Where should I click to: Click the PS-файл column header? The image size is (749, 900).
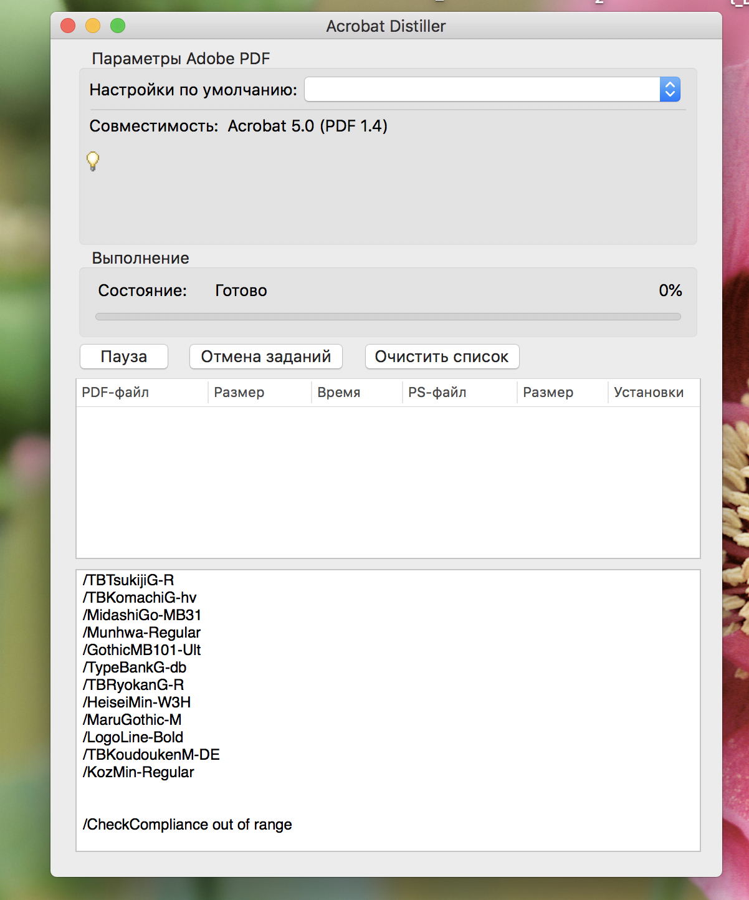[460, 393]
